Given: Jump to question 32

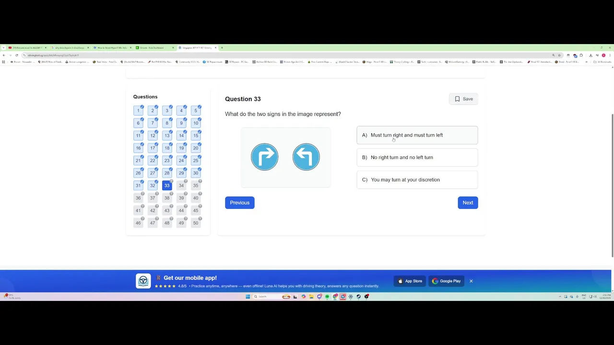Looking at the screenshot, I should pos(153,185).
